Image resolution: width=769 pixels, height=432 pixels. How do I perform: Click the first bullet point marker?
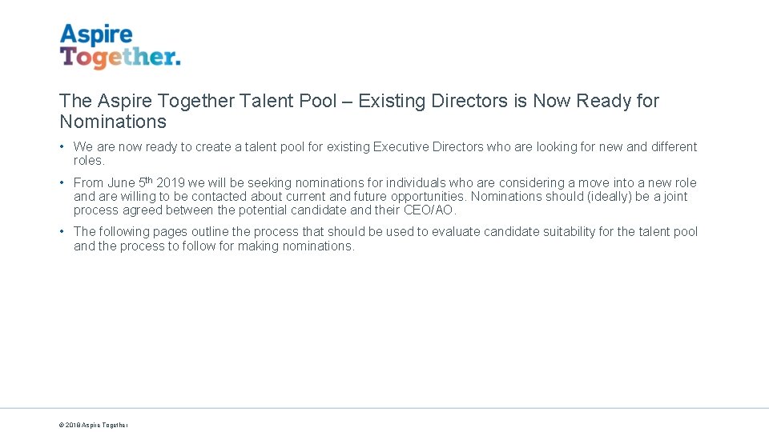click(62, 146)
